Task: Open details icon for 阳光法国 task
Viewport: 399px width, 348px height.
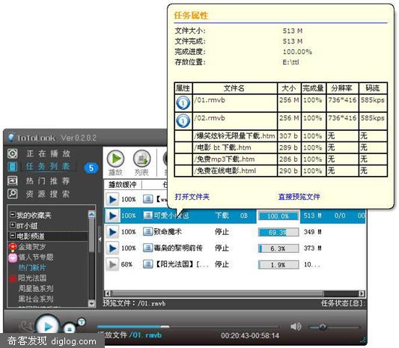Action: pyautogui.click(x=147, y=264)
